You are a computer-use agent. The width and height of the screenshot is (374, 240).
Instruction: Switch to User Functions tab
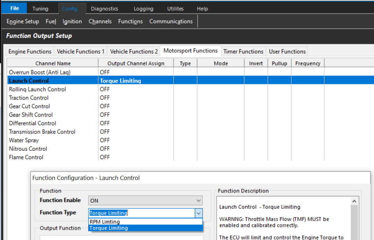[x=287, y=52]
